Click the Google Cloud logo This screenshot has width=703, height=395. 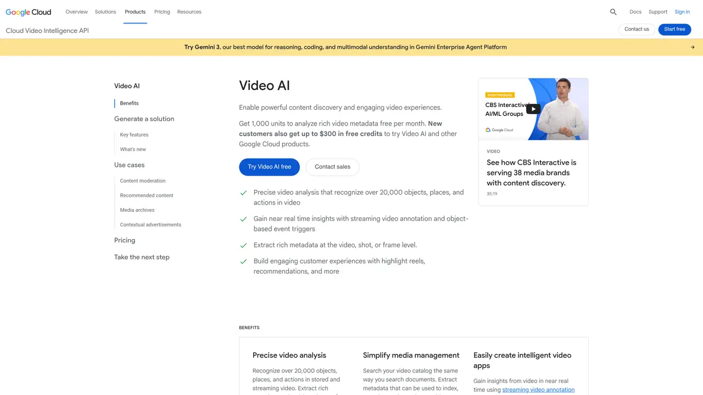click(29, 12)
